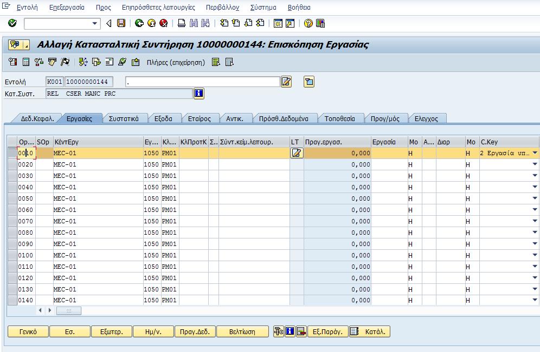540x352 pixels.
Task: Select row 0060 via its row selector
Action: click(12, 210)
